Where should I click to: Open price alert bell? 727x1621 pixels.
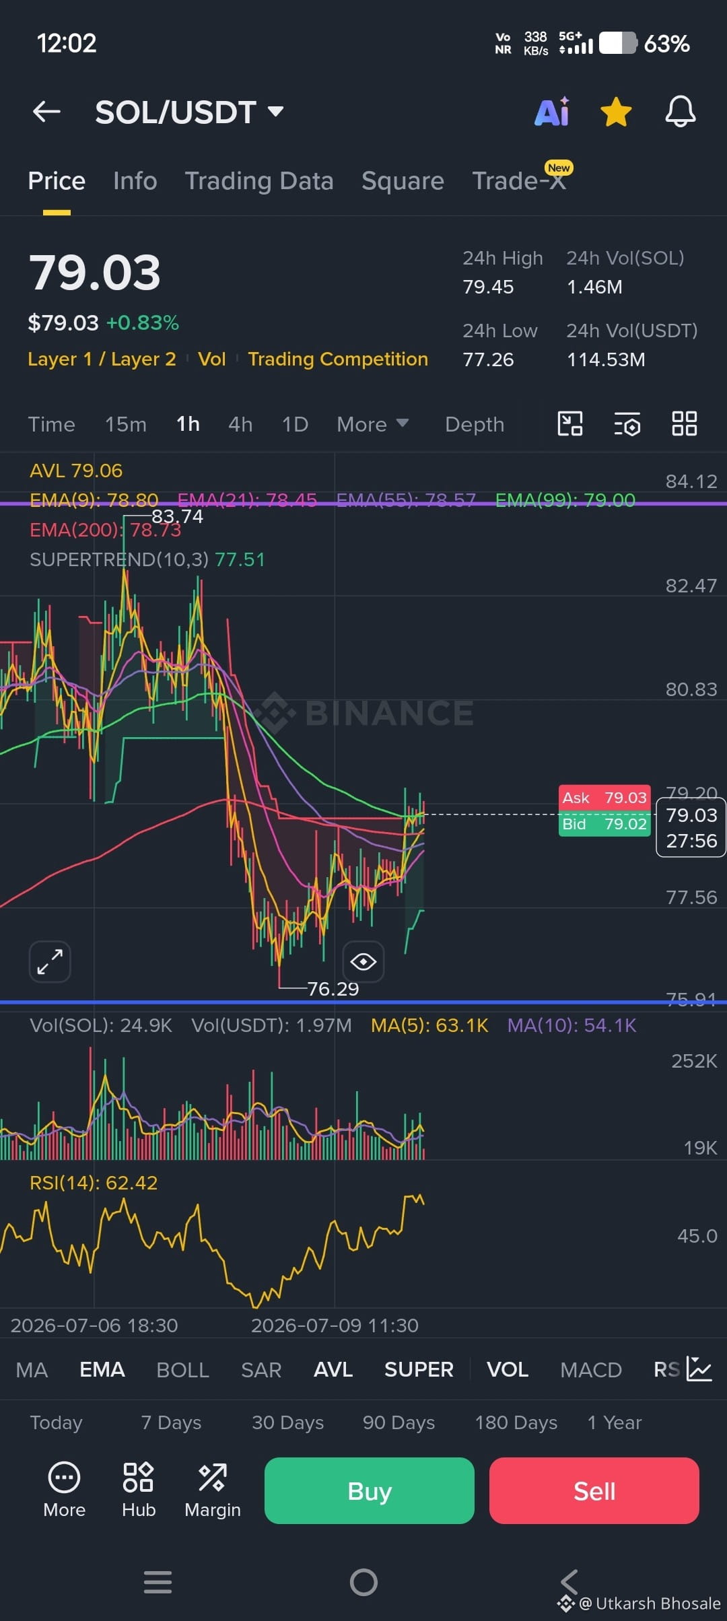point(681,112)
